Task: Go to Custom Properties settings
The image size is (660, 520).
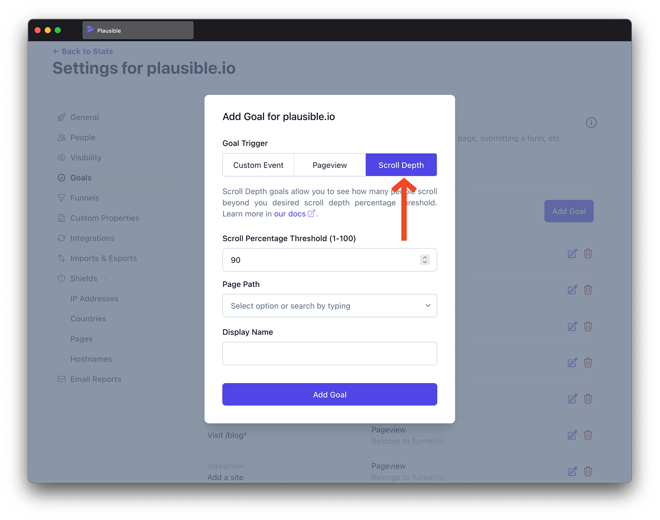Action: point(105,218)
